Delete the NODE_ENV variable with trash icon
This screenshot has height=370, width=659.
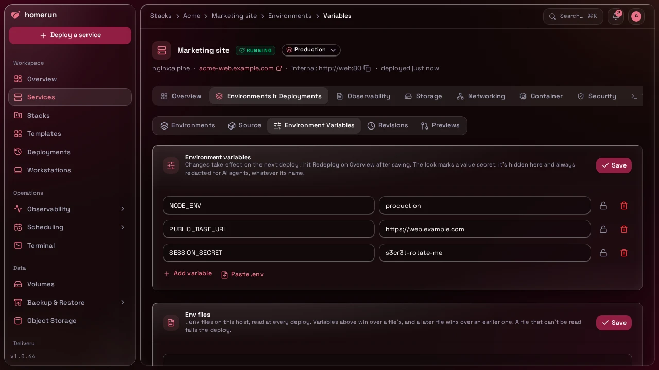point(624,206)
